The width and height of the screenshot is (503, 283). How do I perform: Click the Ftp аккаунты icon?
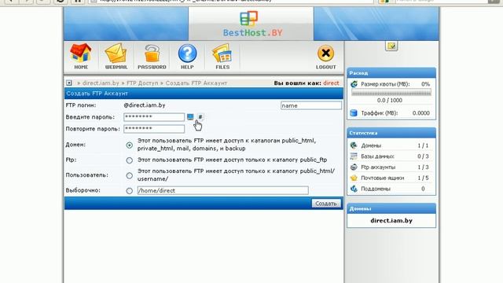click(354, 167)
